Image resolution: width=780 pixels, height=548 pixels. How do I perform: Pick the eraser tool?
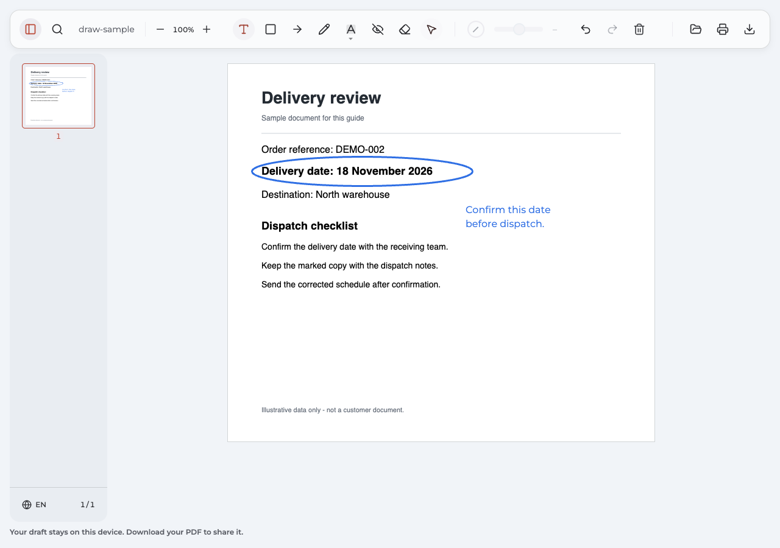pyautogui.click(x=405, y=29)
